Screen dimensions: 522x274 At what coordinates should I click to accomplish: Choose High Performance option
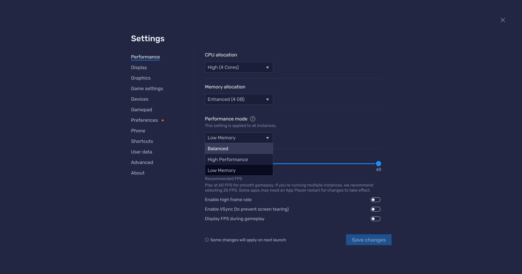[x=239, y=159]
